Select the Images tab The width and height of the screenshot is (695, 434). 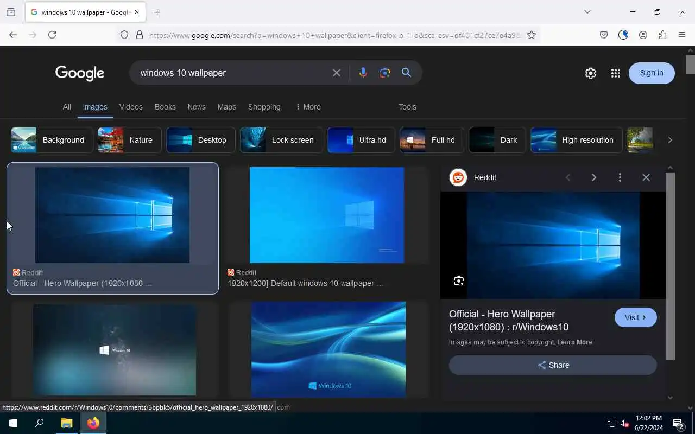95,107
